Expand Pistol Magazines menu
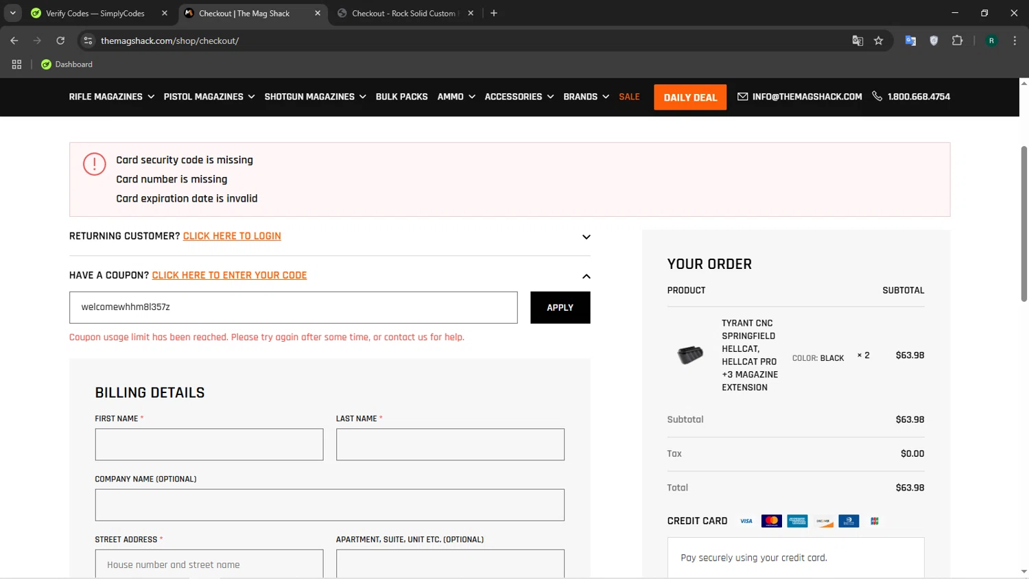Image resolution: width=1029 pixels, height=579 pixels. click(x=209, y=97)
